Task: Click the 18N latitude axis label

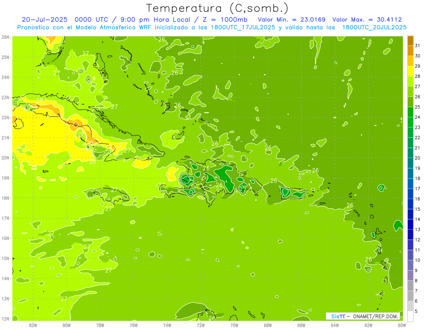Action: tap(5, 198)
